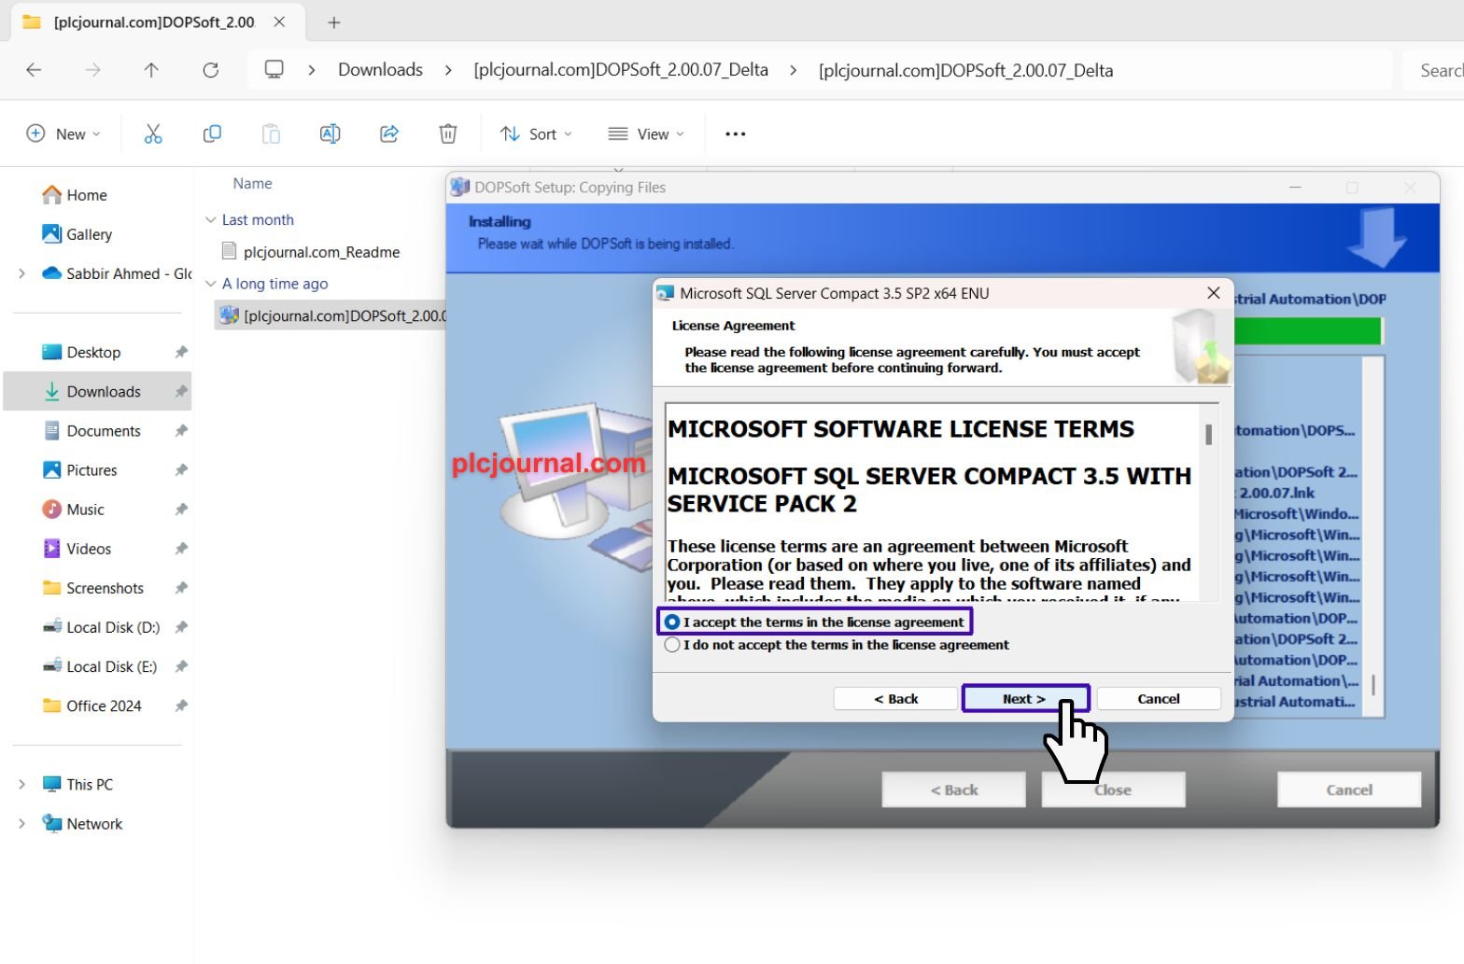This screenshot has width=1464, height=964.
Task: Click the Share icon in Explorer toolbar
Action: (x=389, y=134)
